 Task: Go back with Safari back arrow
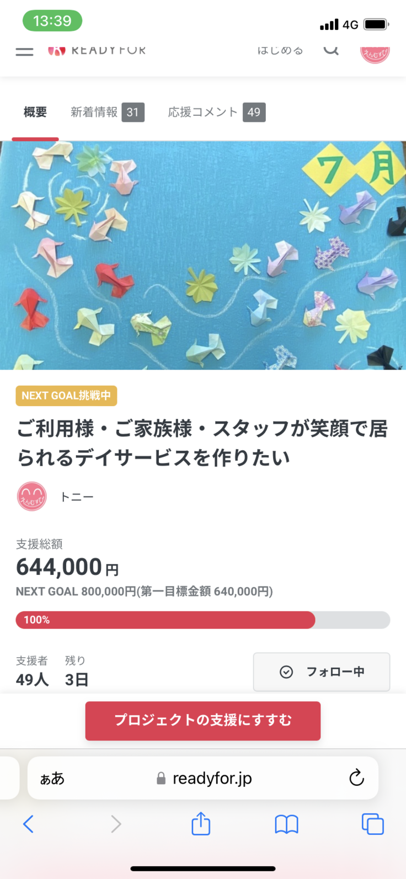point(29,824)
